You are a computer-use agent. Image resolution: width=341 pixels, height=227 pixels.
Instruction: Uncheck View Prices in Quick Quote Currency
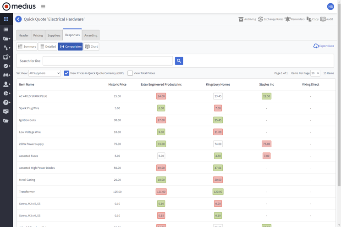[x=66, y=73]
